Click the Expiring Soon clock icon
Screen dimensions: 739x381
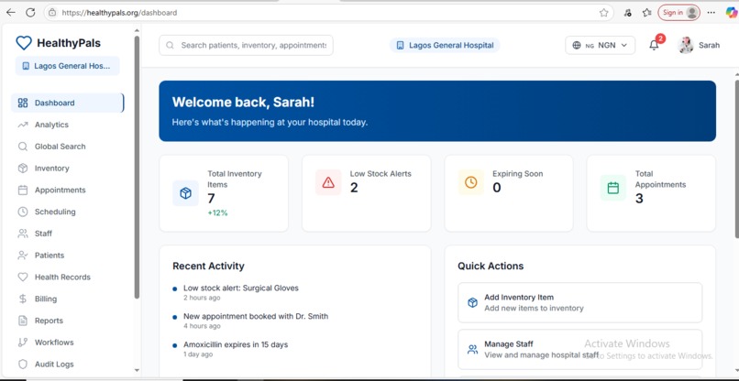pyautogui.click(x=471, y=182)
